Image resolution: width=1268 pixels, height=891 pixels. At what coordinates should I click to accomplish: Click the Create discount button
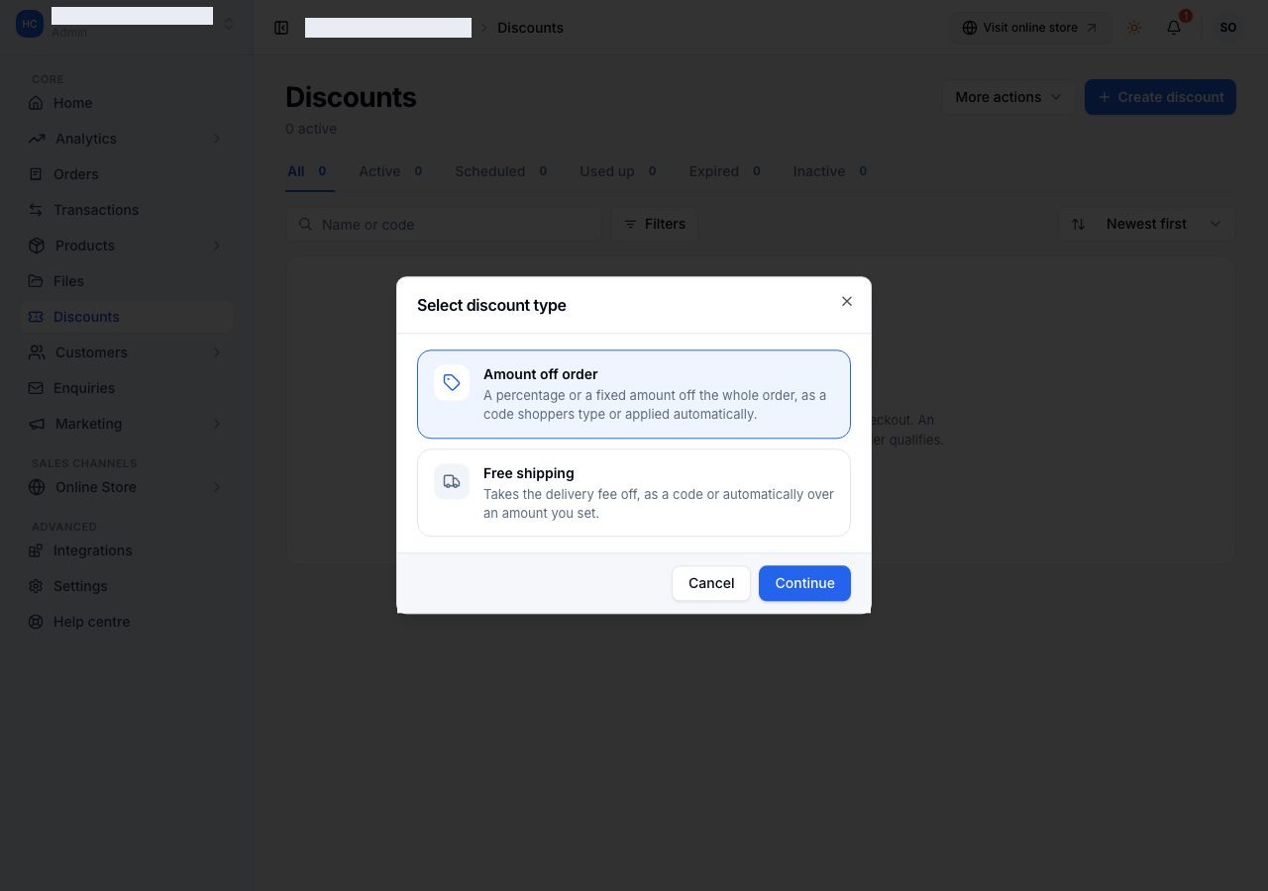pos(1160,97)
